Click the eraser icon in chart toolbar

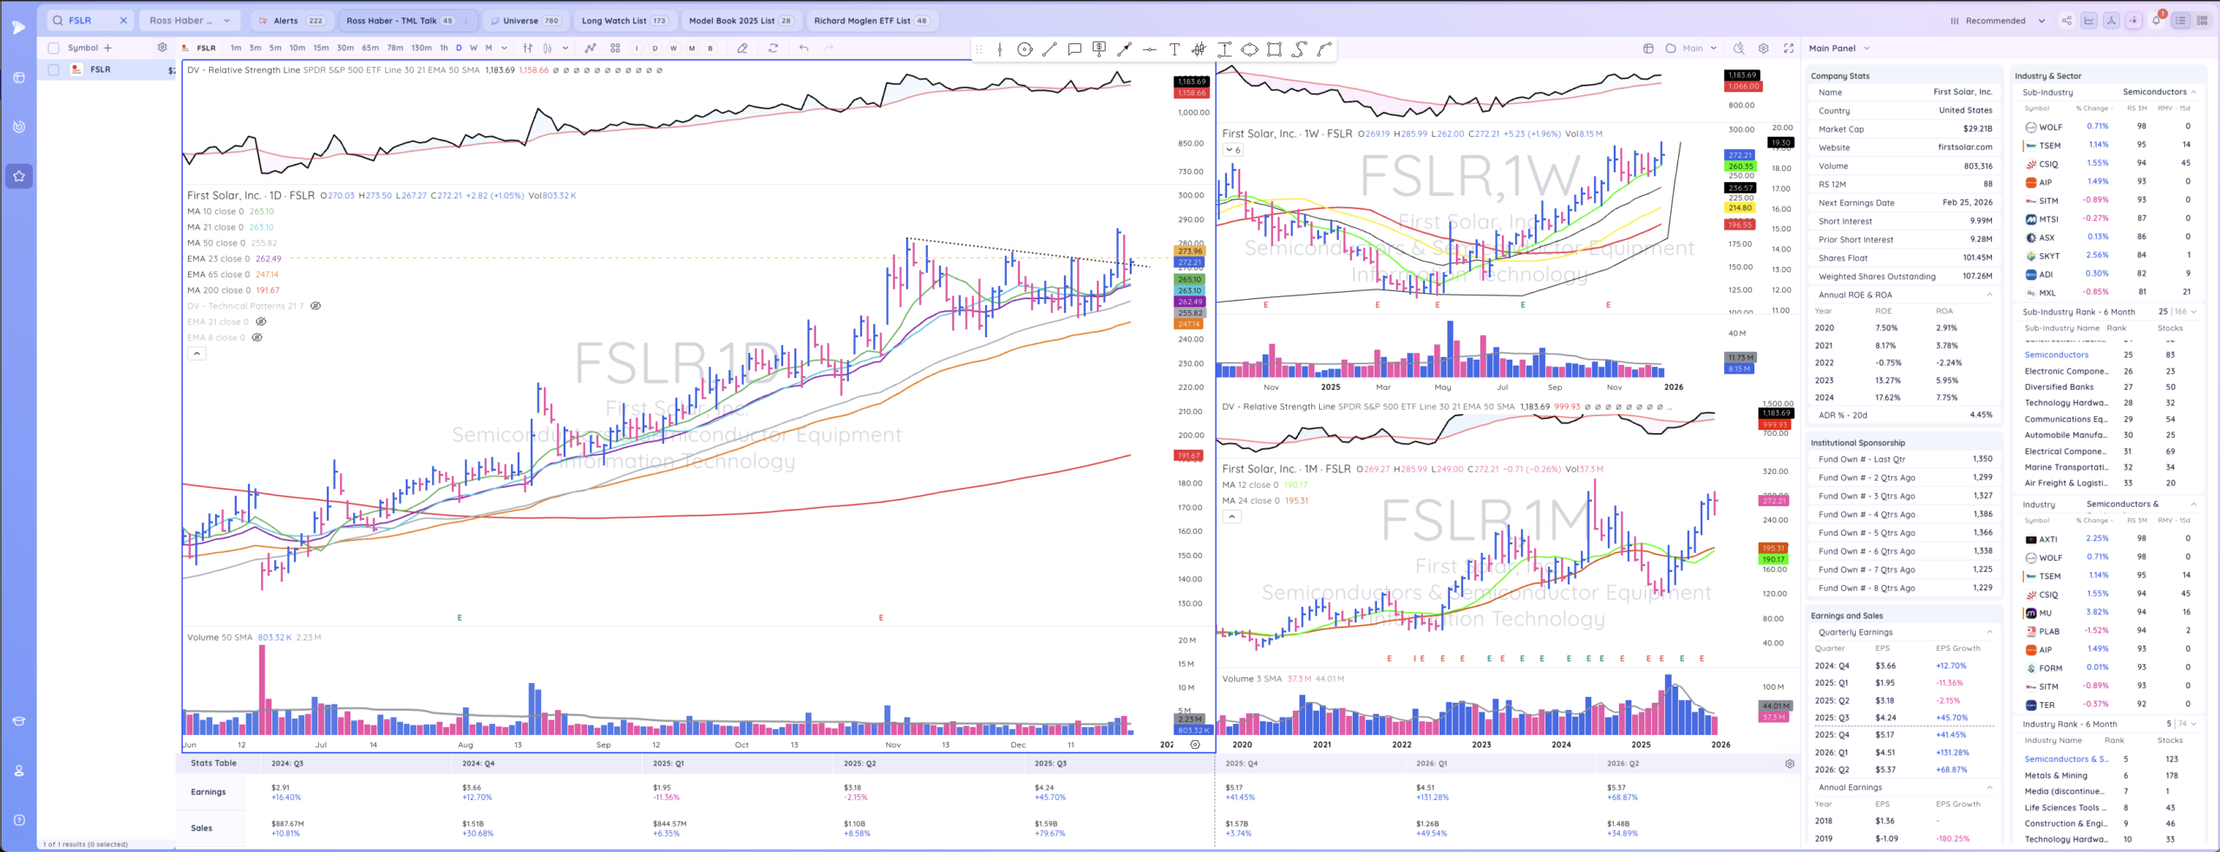(x=742, y=49)
